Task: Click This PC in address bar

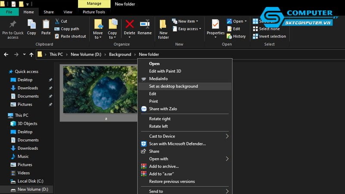Action: tap(56, 54)
